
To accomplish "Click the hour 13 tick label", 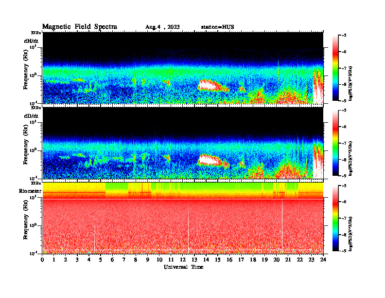I will pyautogui.click(x=194, y=260).
